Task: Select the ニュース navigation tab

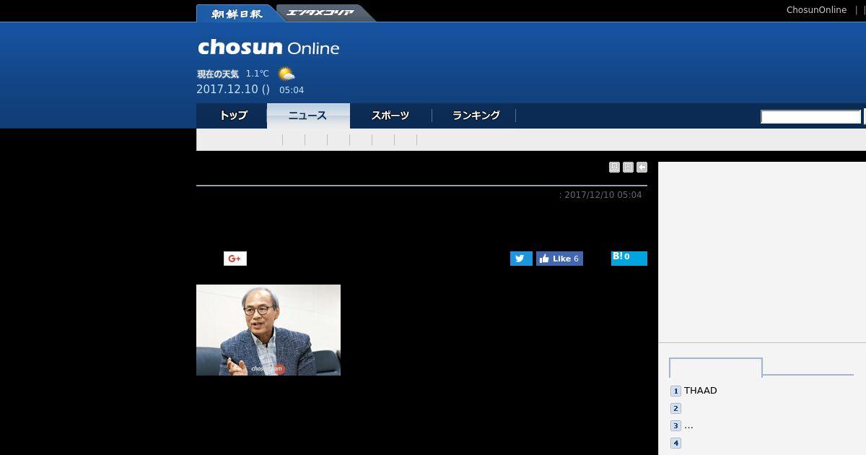Action: (x=308, y=116)
